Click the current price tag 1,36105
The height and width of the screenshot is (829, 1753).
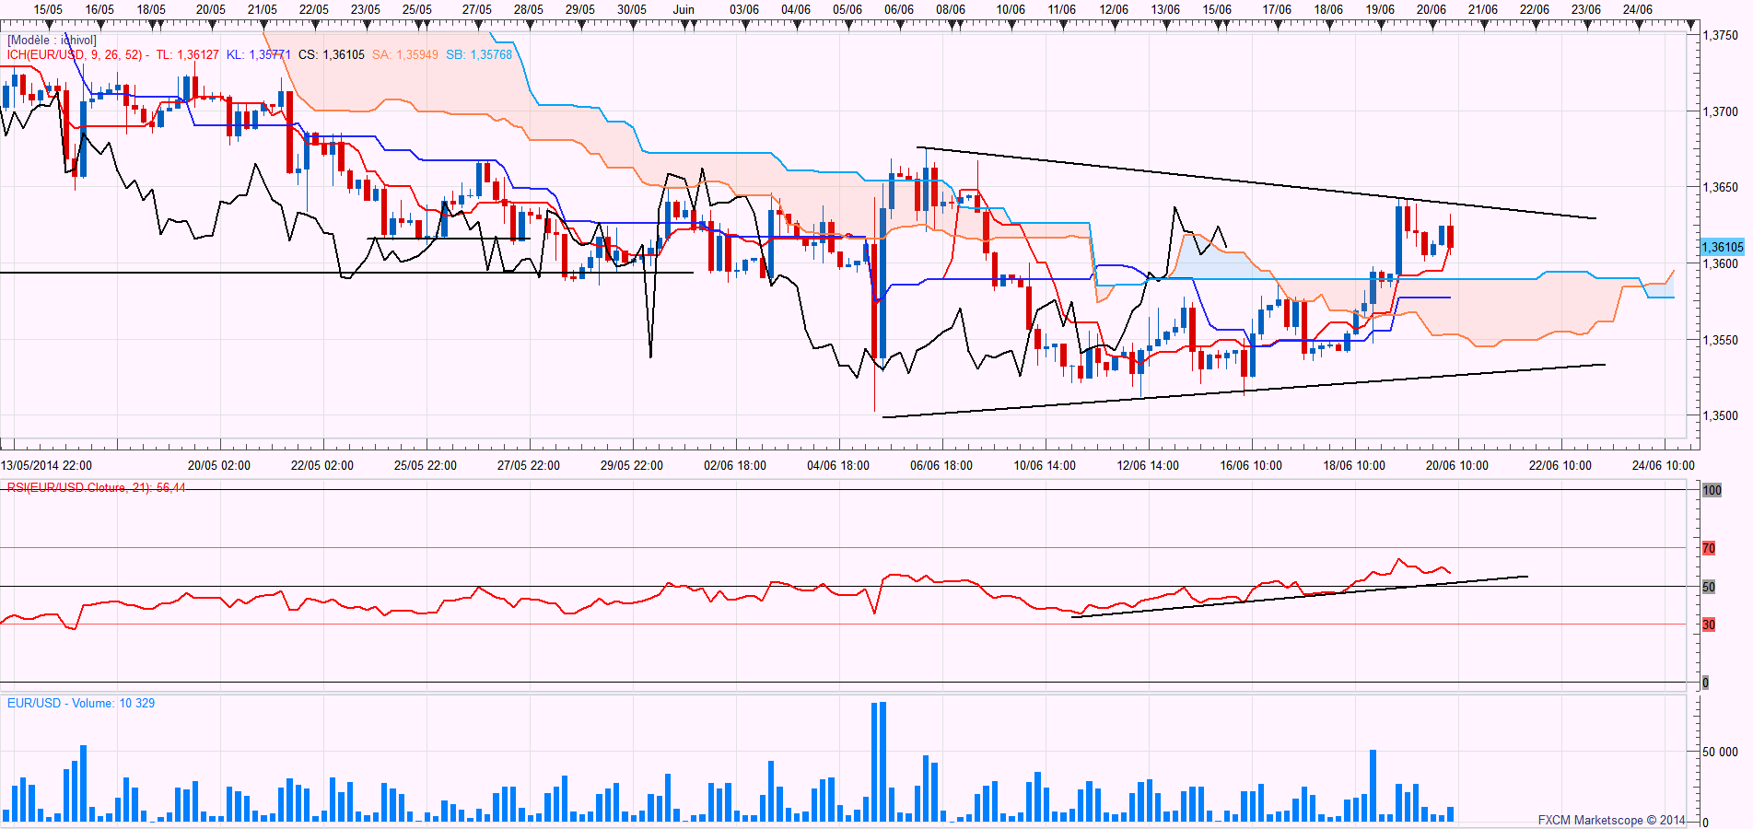[1722, 247]
